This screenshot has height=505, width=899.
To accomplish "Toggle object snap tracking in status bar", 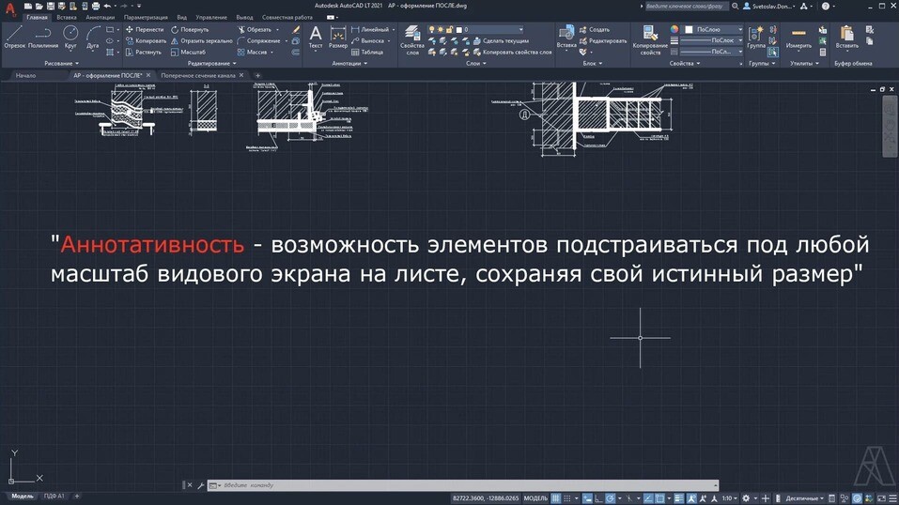I will click(647, 498).
